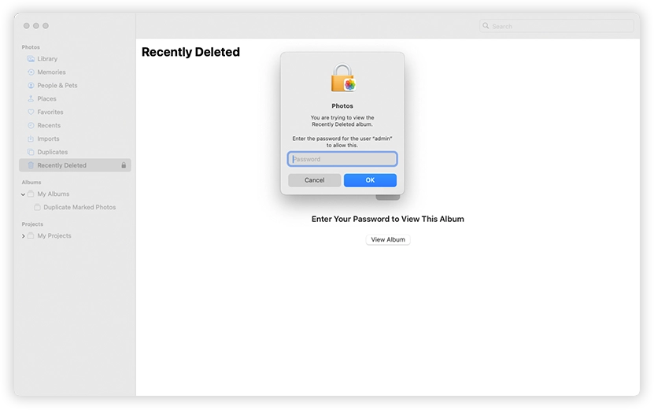Screen dimensions: 654x410
Task: Click the Recently Deleted trash icon
Action: point(31,165)
